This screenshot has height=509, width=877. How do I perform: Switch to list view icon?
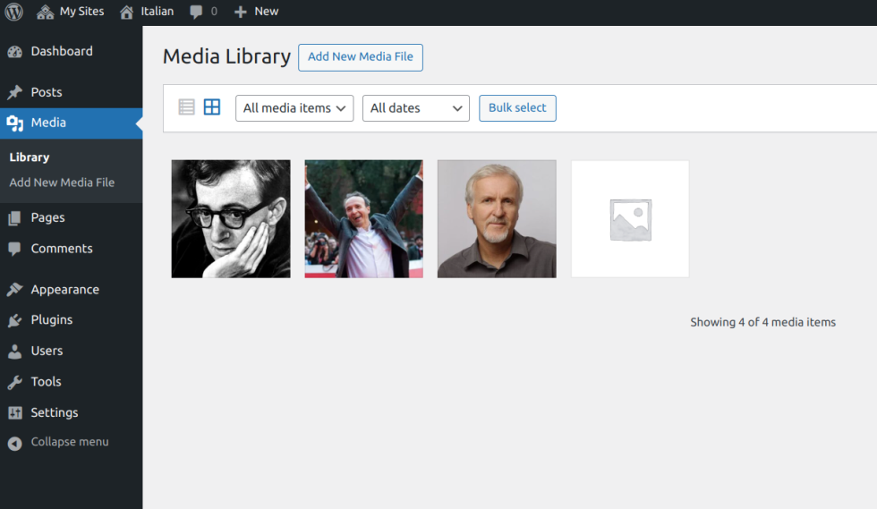(x=186, y=107)
